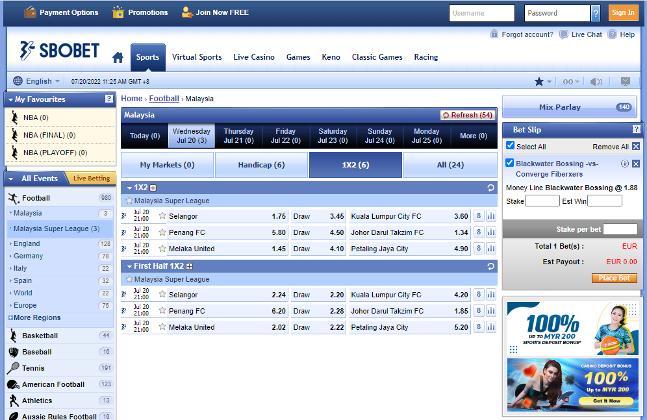Viewport: 647px width, 420px height.
Task: Open info icon for Blackwater Bossing bet
Action: [625, 164]
